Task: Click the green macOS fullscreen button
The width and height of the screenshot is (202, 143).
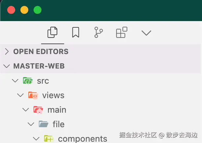Action: [38, 10]
